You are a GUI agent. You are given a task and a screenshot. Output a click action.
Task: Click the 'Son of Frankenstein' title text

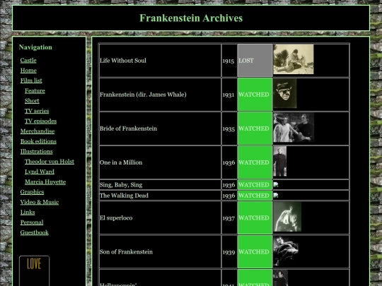tap(126, 252)
